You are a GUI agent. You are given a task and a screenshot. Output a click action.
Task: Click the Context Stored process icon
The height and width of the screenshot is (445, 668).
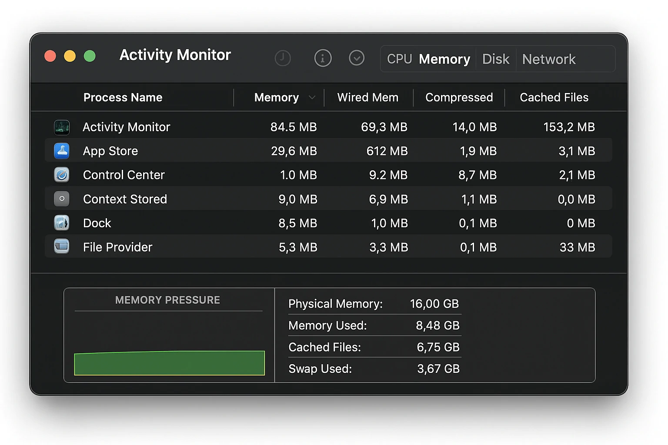62,199
